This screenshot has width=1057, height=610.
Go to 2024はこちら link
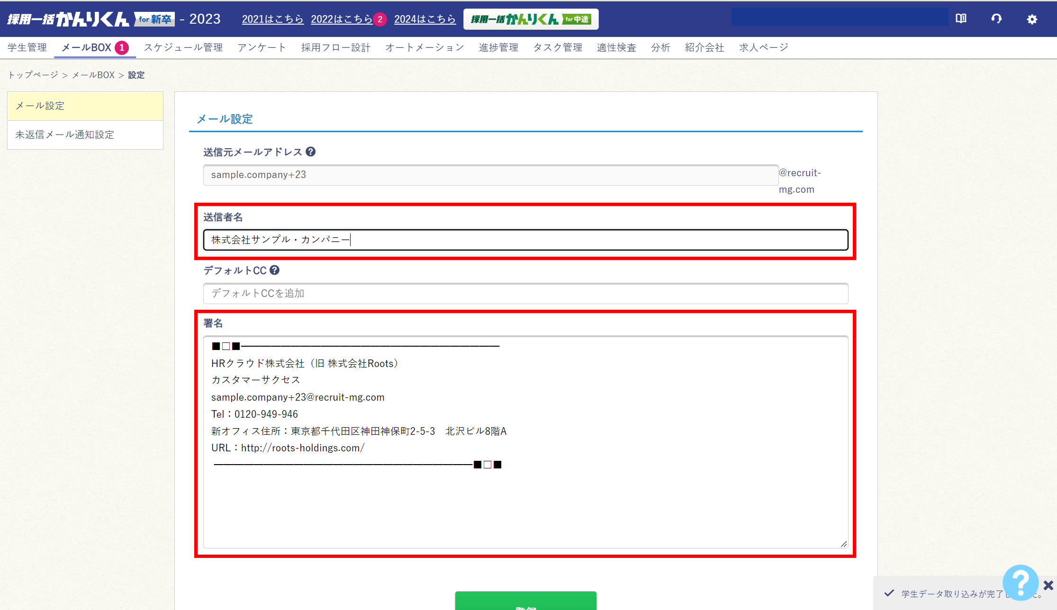pos(425,19)
